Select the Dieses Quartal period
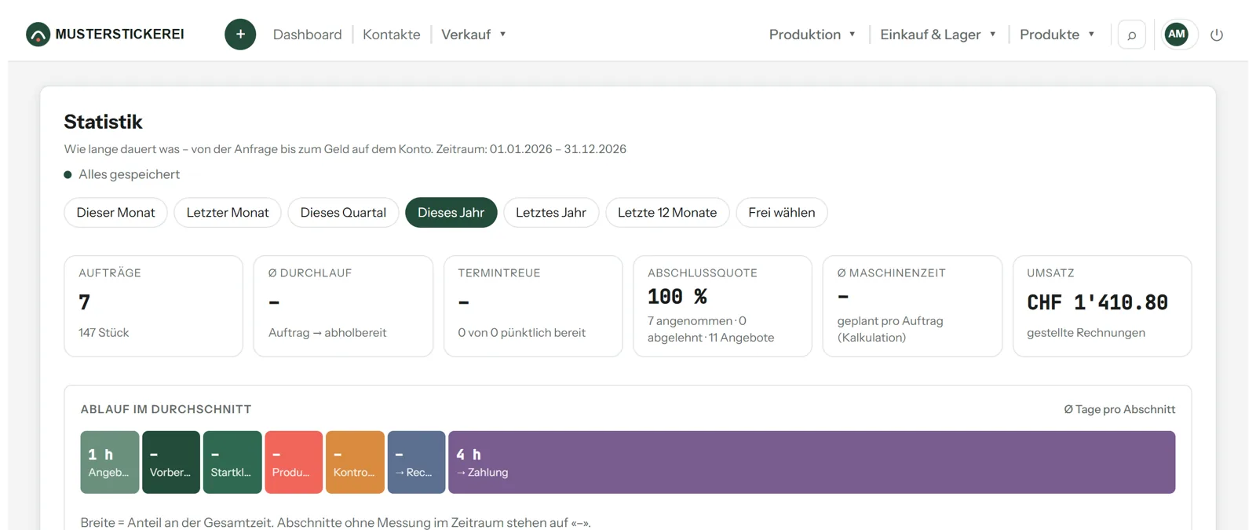 tap(343, 213)
